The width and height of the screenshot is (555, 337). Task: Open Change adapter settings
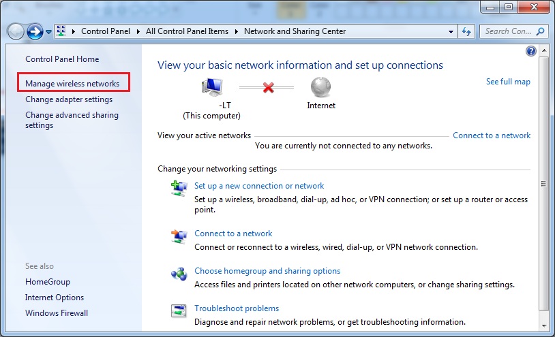[x=69, y=99]
